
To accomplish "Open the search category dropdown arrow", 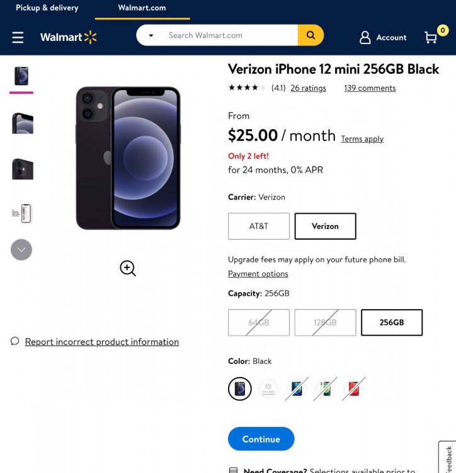I will click(151, 35).
